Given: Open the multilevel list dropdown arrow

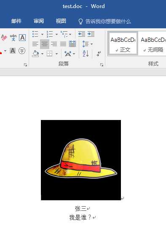Looking at the screenshot, I should pos(70,35).
